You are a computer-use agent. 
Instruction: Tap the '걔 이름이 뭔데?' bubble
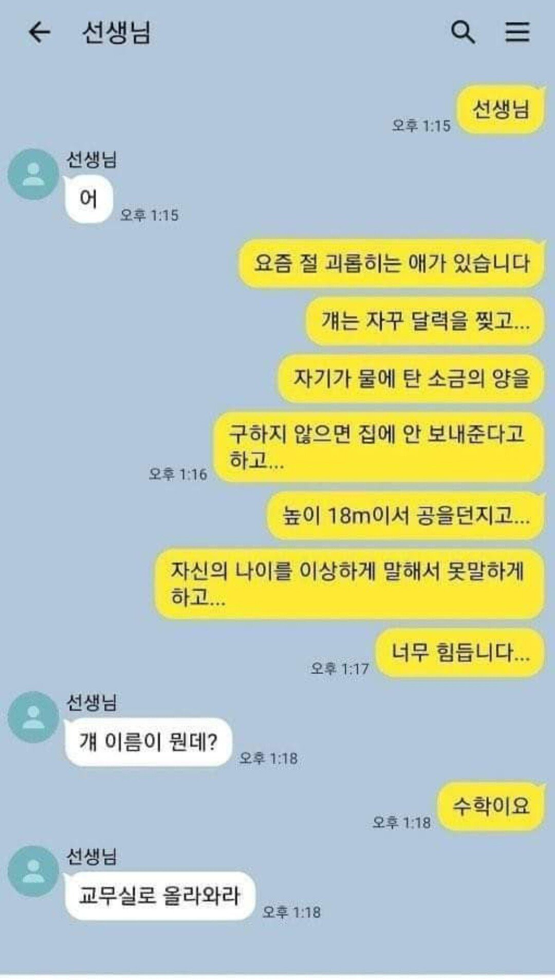click(x=149, y=741)
